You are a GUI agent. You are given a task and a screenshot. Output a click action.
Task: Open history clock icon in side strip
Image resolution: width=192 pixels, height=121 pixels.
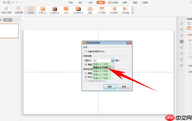(x=181, y=54)
